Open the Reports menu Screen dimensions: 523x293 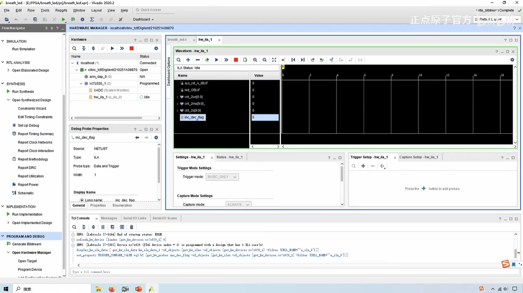tap(61, 10)
